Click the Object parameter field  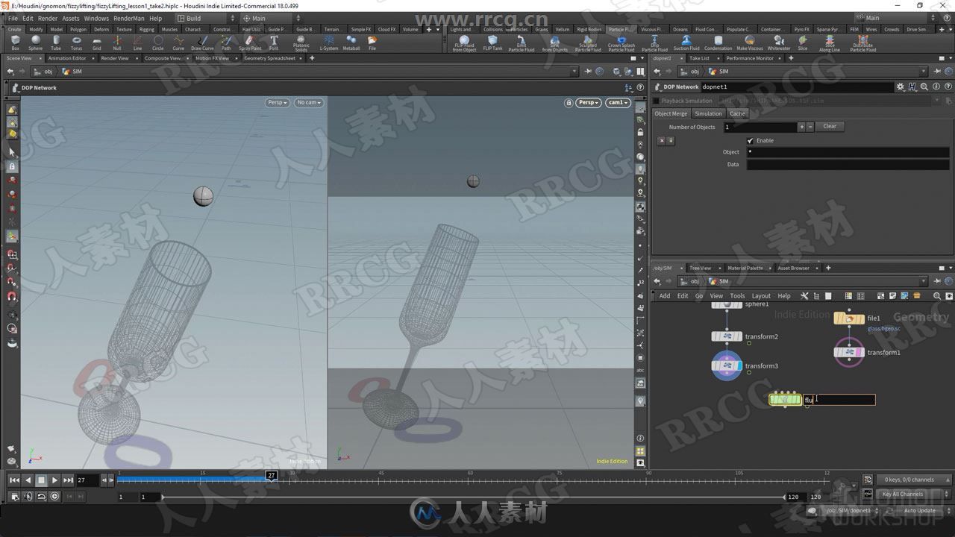[848, 152]
